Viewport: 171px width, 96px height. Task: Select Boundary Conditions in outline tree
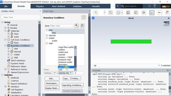tap(20, 46)
